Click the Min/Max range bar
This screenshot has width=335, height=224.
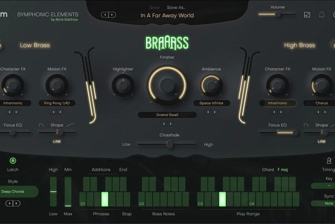68,191
